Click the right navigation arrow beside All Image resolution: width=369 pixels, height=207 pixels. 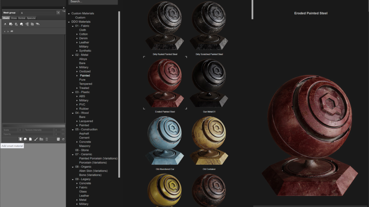pyautogui.click(x=8, y=31)
